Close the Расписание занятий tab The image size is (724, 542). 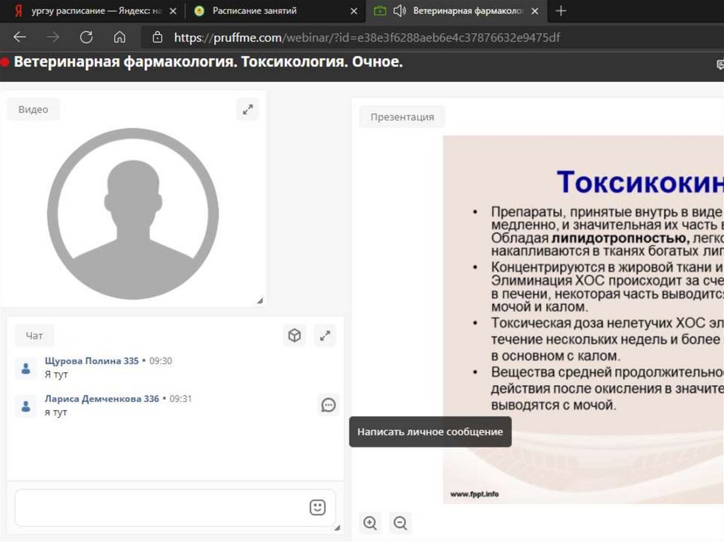click(x=354, y=11)
